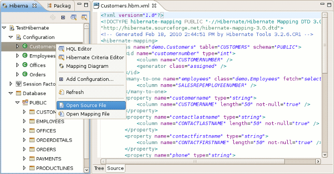Click the Employees class icon
Viewport: 334px width, 174px height.
25,56
